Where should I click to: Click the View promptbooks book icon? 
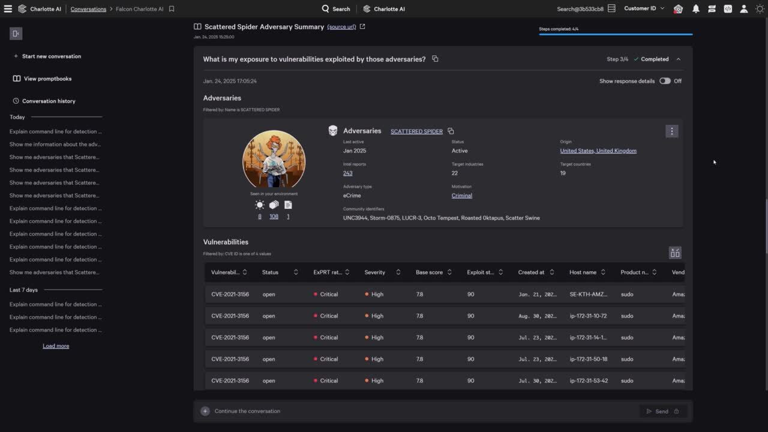tap(17, 79)
